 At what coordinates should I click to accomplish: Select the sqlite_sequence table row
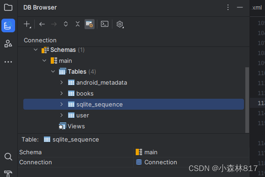click(x=133, y=104)
